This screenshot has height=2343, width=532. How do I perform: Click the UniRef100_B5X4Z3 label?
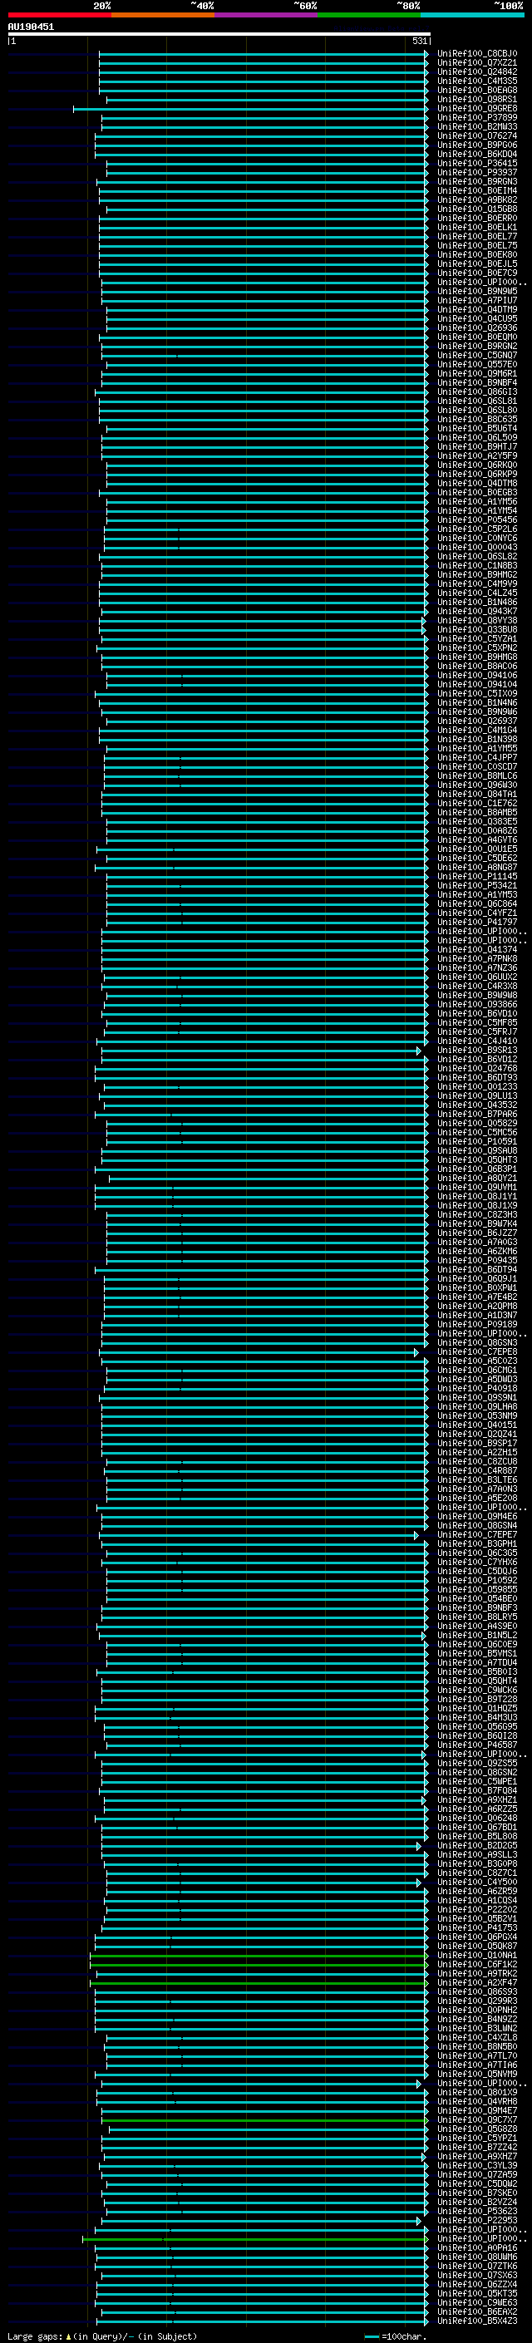coord(476,2321)
